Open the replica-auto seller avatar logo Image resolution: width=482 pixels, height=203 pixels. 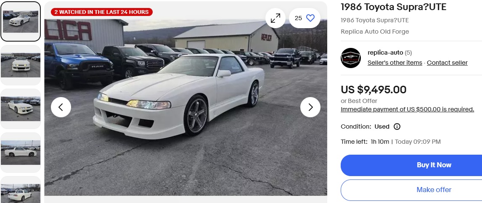pyautogui.click(x=351, y=58)
